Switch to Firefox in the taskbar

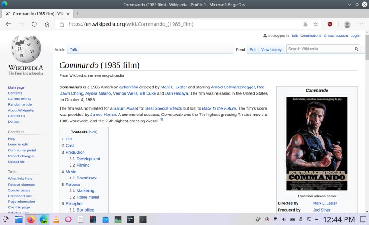pyautogui.click(x=31, y=219)
